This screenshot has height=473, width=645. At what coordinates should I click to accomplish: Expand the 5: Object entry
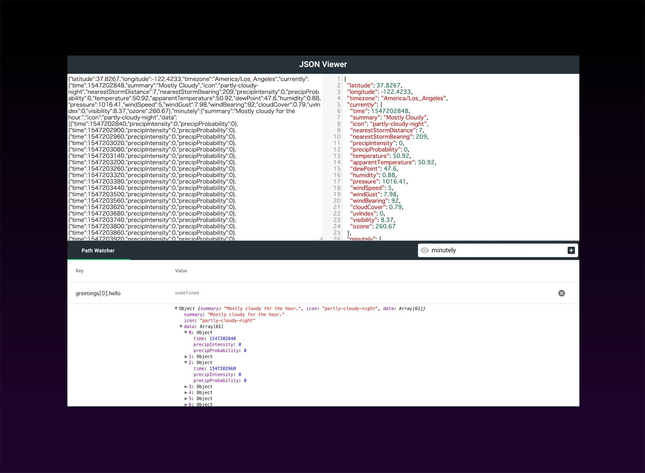coord(186,398)
